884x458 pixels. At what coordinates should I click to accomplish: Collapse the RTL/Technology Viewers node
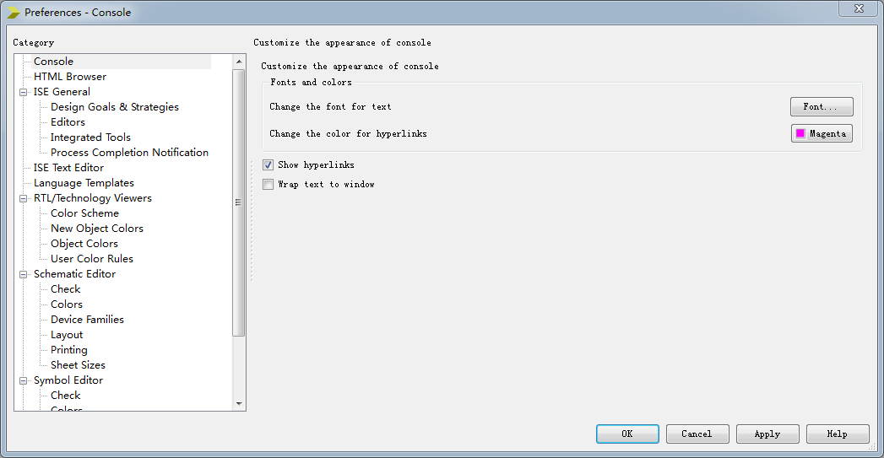23,198
